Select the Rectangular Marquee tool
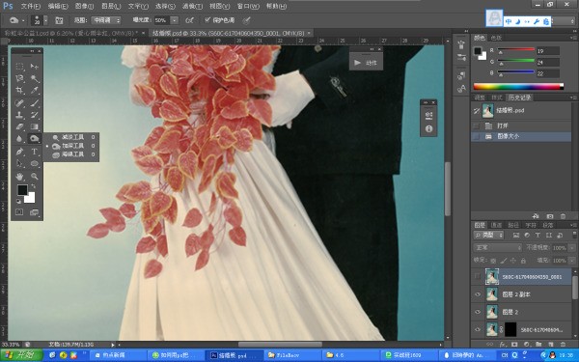Screen dimensions: 579x362 tap(19, 67)
